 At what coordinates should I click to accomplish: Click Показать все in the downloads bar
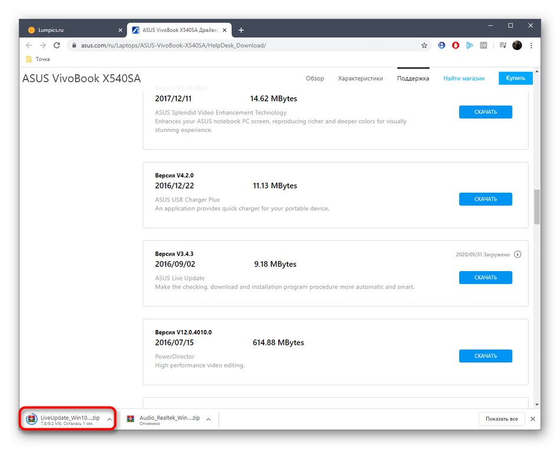[x=502, y=418]
